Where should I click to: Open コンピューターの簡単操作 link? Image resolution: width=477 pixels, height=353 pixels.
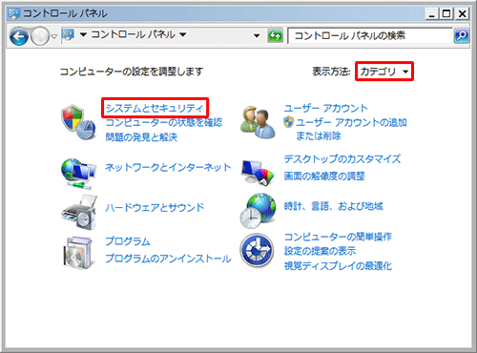click(x=338, y=237)
